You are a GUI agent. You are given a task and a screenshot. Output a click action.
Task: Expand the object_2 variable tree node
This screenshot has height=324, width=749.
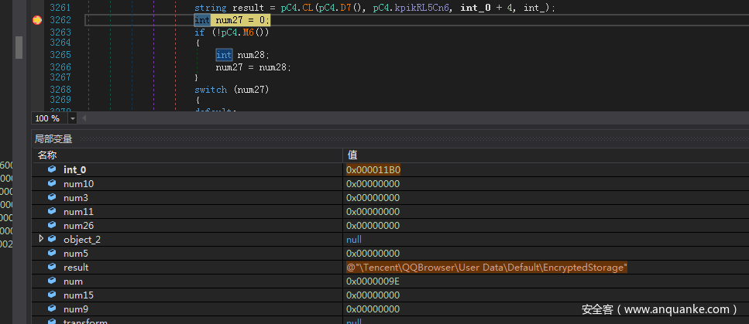tap(41, 240)
